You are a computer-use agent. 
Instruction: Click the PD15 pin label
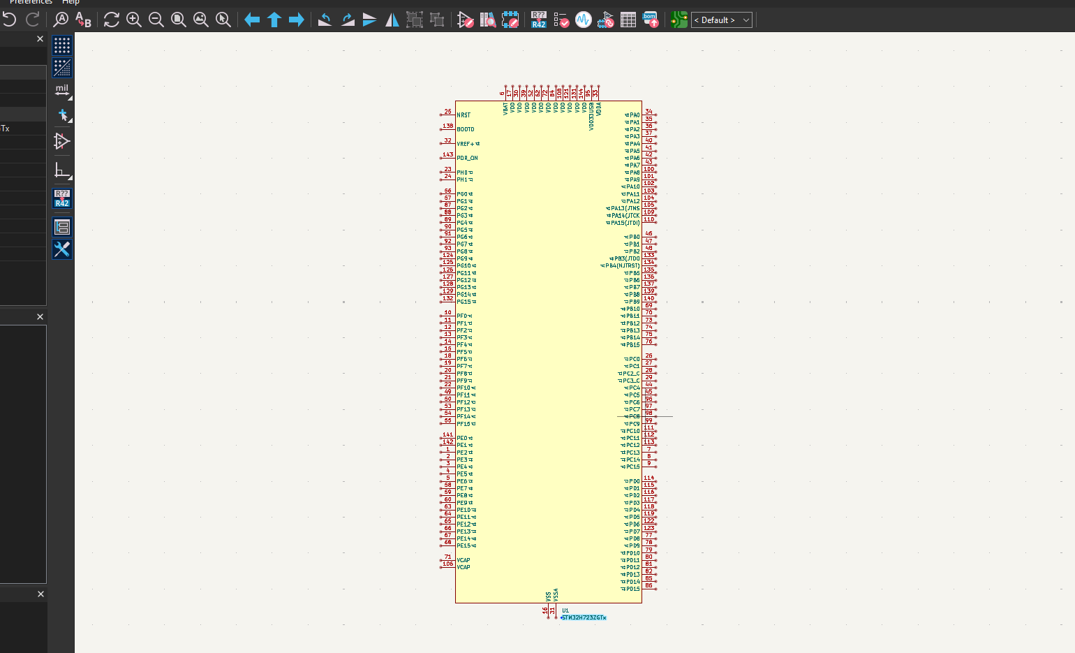tap(632, 589)
